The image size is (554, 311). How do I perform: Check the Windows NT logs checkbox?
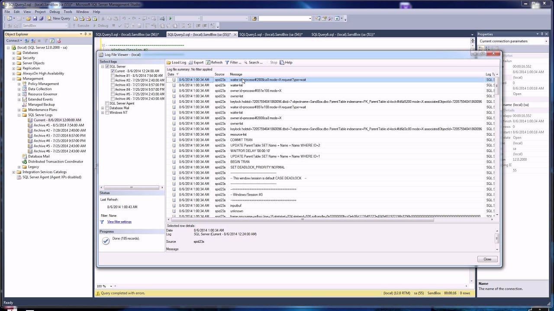[x=107, y=113]
